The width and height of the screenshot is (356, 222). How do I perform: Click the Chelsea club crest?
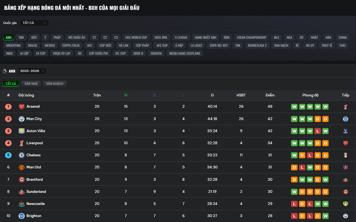click(x=21, y=155)
